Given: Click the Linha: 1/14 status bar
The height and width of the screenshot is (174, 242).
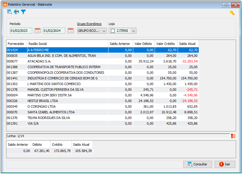Looking at the screenshot, I should 118,136.
